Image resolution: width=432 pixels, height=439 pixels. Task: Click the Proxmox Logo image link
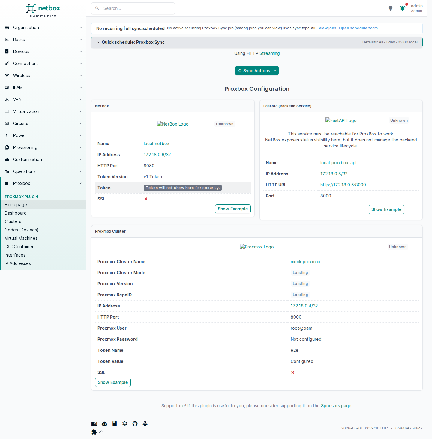tap(257, 247)
